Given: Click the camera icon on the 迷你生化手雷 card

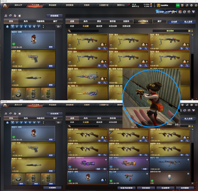Looking at the screenshot, I should [x=188, y=174].
